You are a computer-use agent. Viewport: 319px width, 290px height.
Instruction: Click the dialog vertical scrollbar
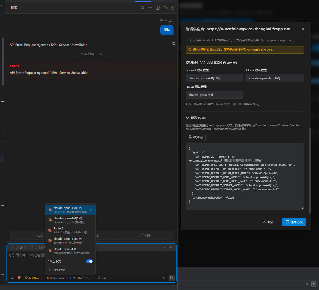[x=310, y=170]
